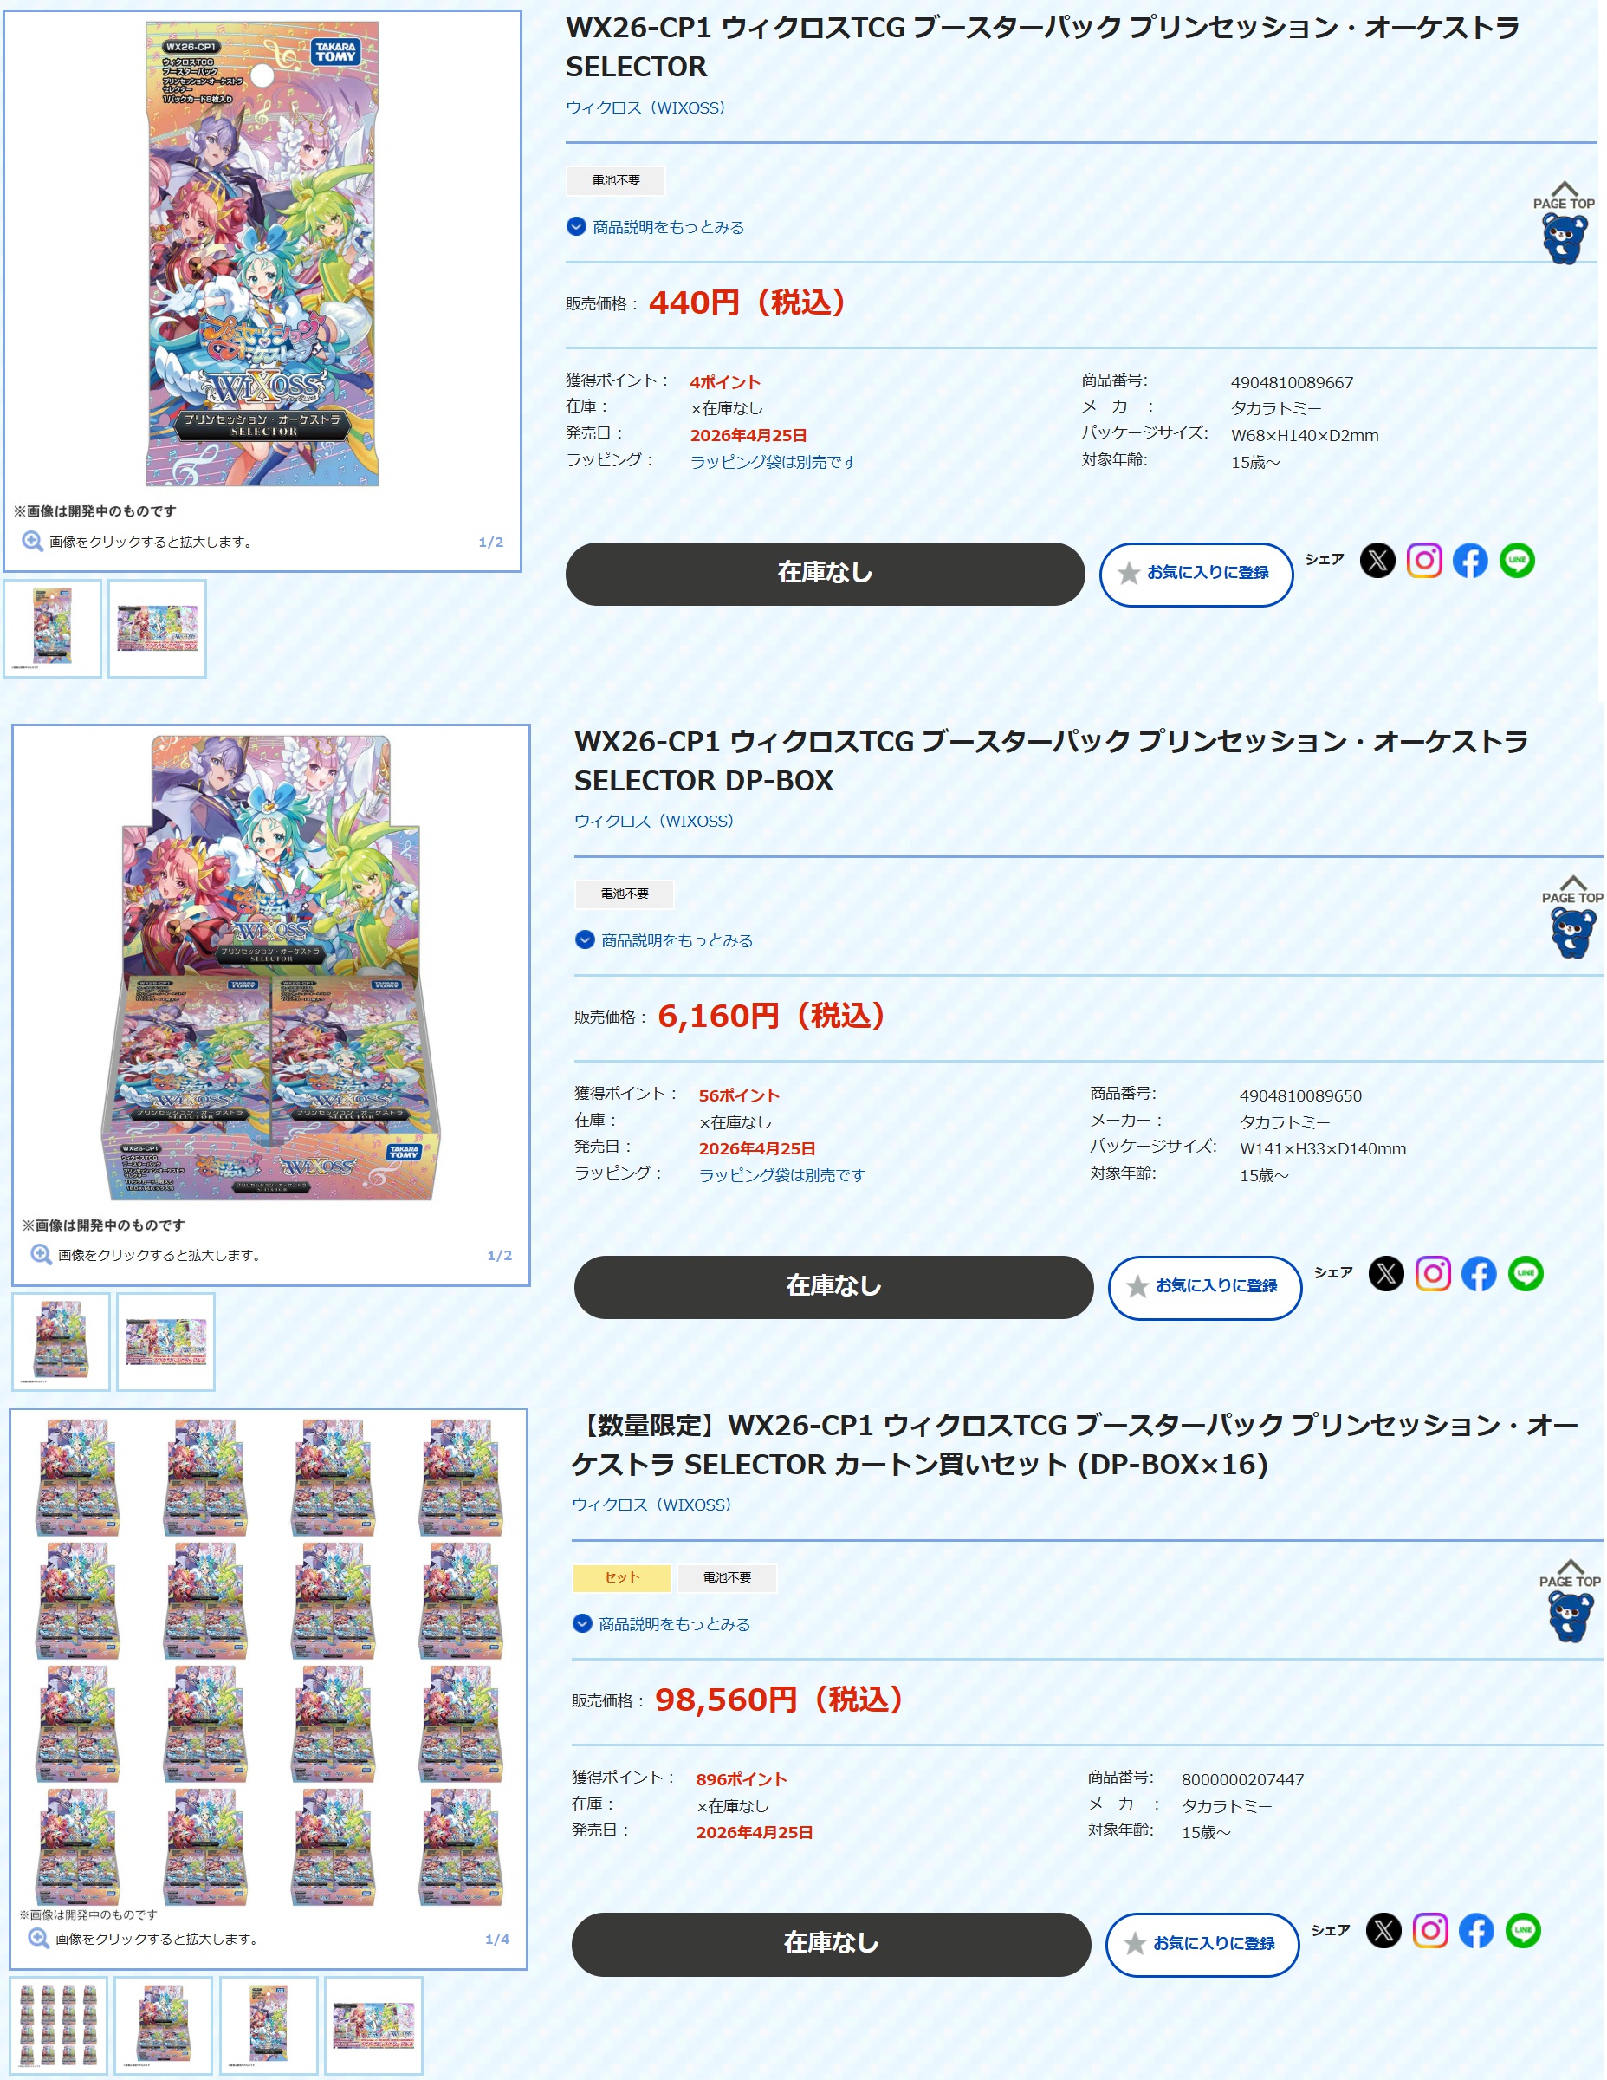
Task: Expand 商品説明をもっとみる for the DP-BOX
Action: [664, 940]
